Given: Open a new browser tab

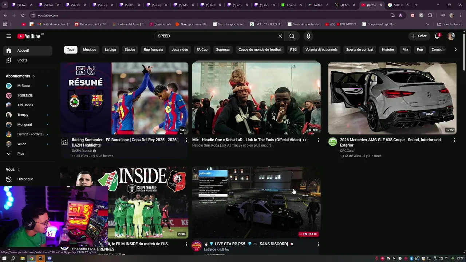Looking at the screenshot, I should point(416,5).
